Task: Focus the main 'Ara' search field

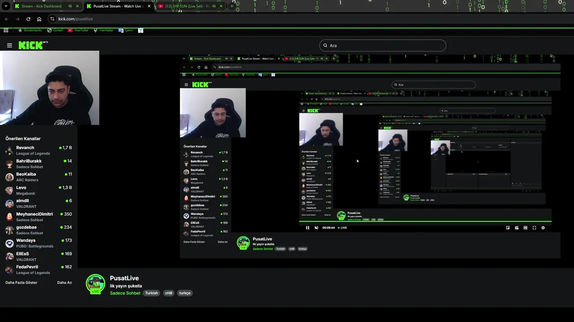Action: [383, 45]
